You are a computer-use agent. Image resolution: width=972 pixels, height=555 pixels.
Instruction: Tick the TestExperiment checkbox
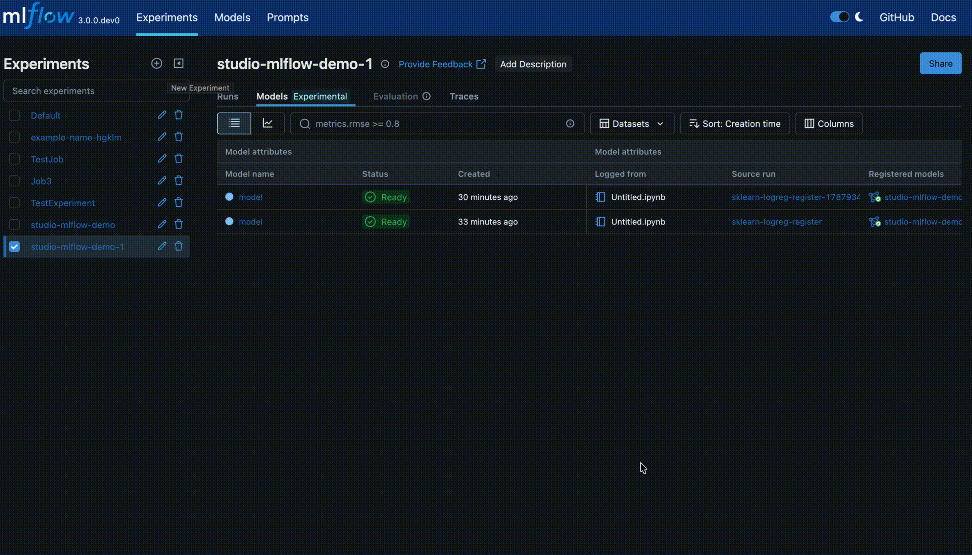14,203
